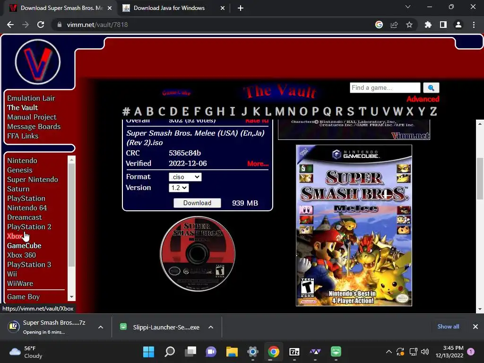This screenshot has width=484, height=363.
Task: Open the Extensions puzzle icon
Action: [428, 25]
